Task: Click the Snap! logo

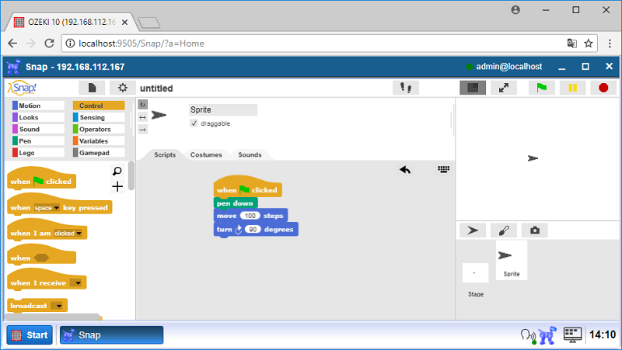Action: (23, 88)
